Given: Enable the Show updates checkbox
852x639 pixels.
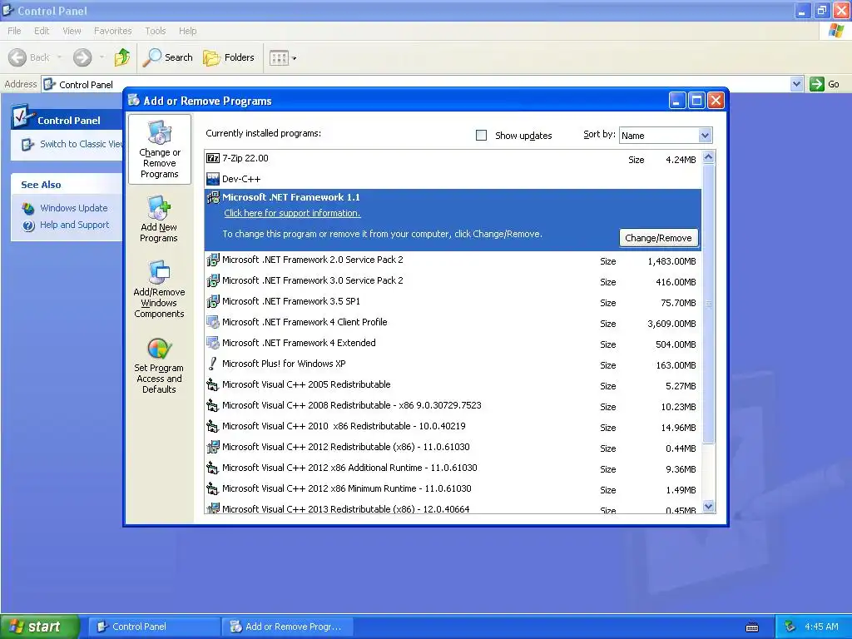Looking at the screenshot, I should click(482, 136).
